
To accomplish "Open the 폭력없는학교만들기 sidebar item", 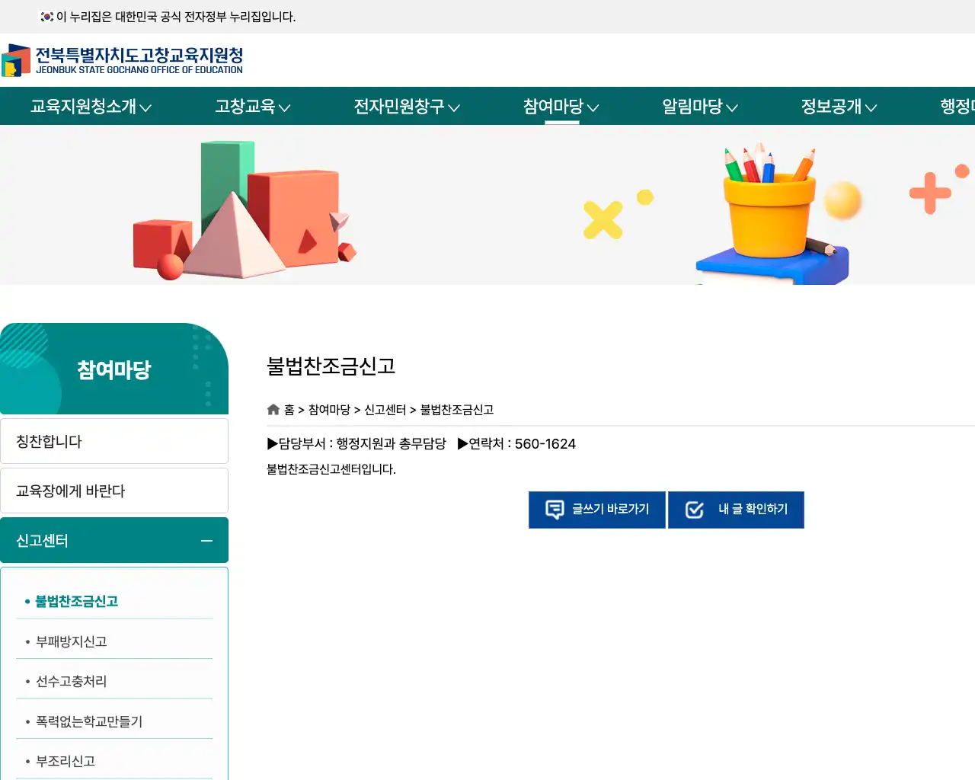I will [x=88, y=720].
